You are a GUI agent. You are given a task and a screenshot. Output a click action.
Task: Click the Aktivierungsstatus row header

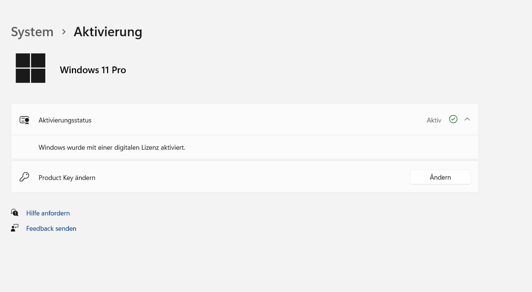[x=245, y=119]
